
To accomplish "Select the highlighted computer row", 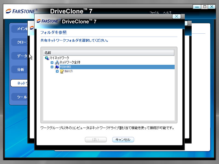I will pos(117,67).
